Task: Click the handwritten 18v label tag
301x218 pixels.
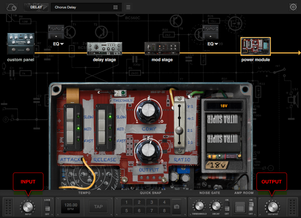Action: (217, 165)
